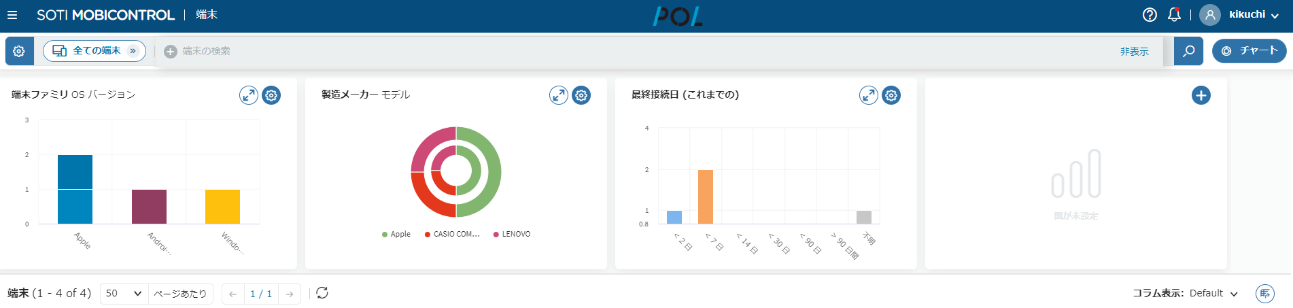Refresh the device list
The image size is (1293, 308).
pyautogui.click(x=322, y=293)
